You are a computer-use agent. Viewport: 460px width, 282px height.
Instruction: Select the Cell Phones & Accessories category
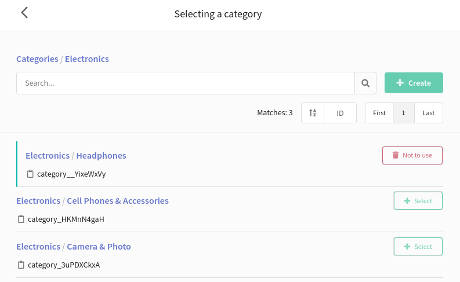pos(418,200)
